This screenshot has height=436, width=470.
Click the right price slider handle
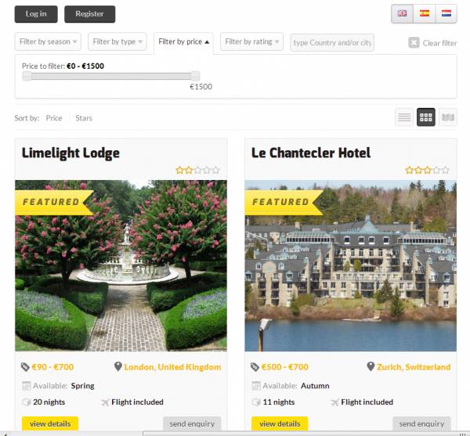pos(195,76)
